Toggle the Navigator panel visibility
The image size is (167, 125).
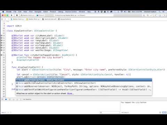click(x=156, y=15)
